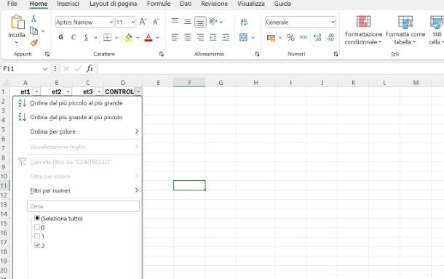444x279 pixels.
Task: Uncheck the 3 filter value
Action: coord(37,245)
